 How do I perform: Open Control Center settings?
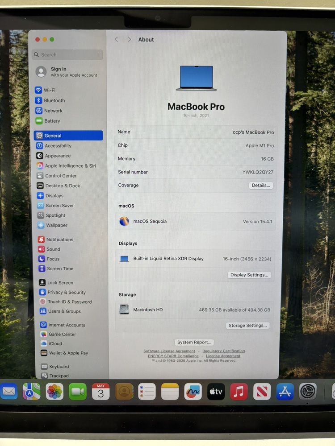tap(57, 176)
